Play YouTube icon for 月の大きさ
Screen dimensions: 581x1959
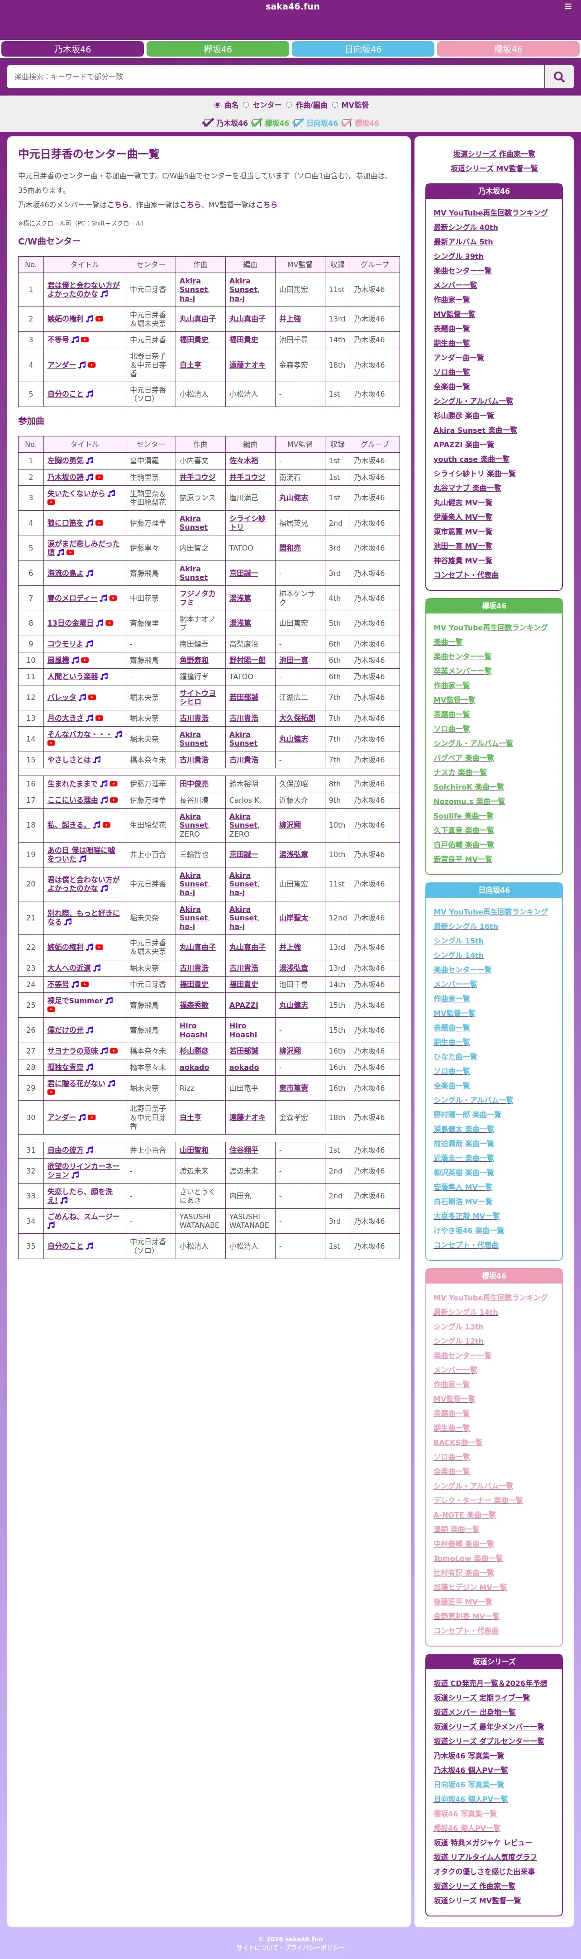99,718
